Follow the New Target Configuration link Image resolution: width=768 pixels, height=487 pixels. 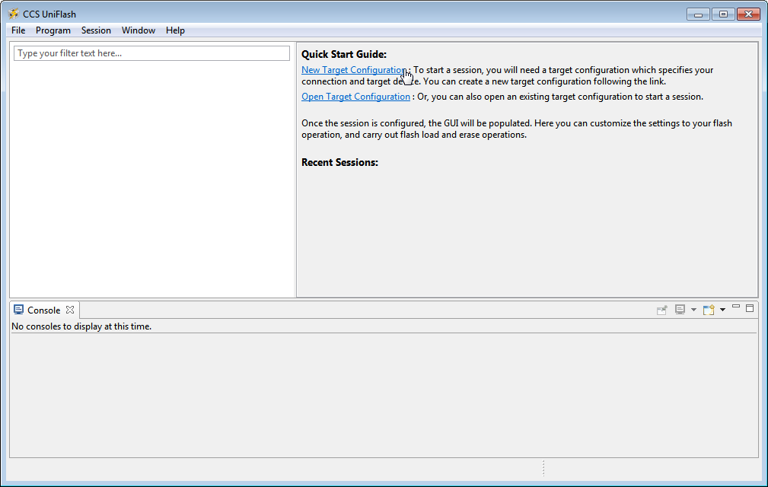point(354,69)
